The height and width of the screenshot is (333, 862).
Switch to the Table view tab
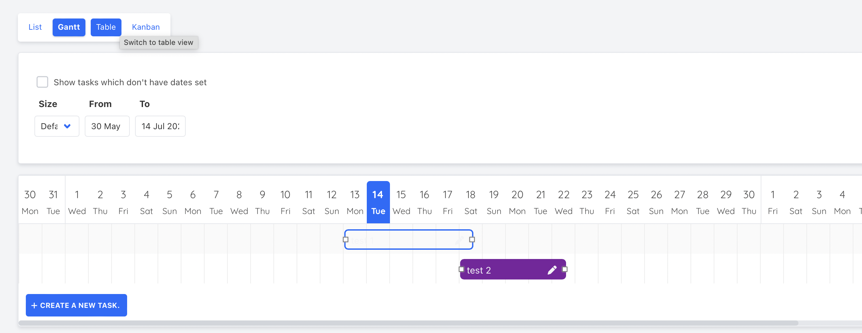coord(106,27)
